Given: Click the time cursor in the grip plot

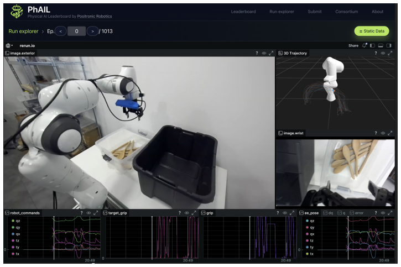Looking at the screenshot, I should (x=250, y=238).
